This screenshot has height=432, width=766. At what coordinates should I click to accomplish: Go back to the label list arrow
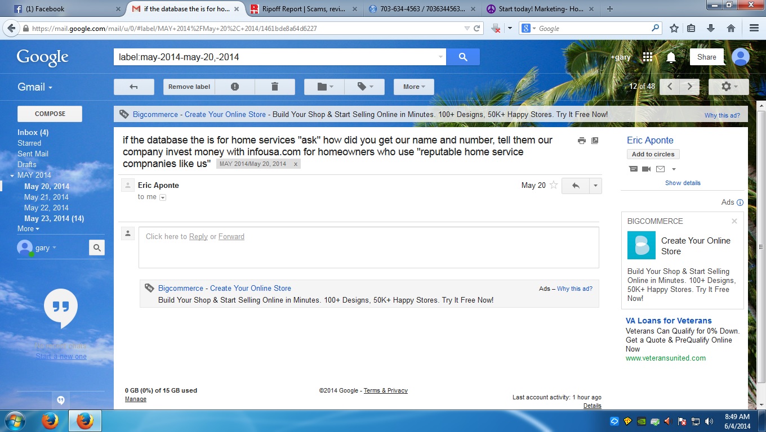134,87
